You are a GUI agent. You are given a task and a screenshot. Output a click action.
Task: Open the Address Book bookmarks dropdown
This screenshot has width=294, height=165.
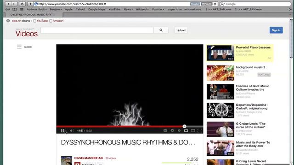point(37,9)
